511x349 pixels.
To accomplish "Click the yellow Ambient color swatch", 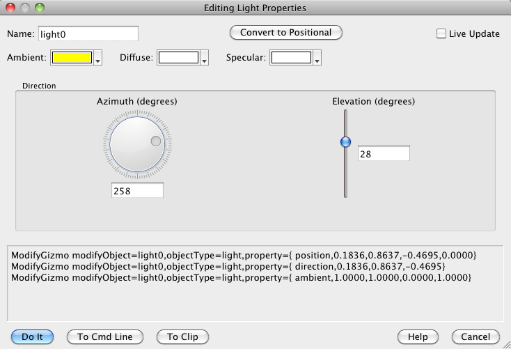I will pos(72,58).
